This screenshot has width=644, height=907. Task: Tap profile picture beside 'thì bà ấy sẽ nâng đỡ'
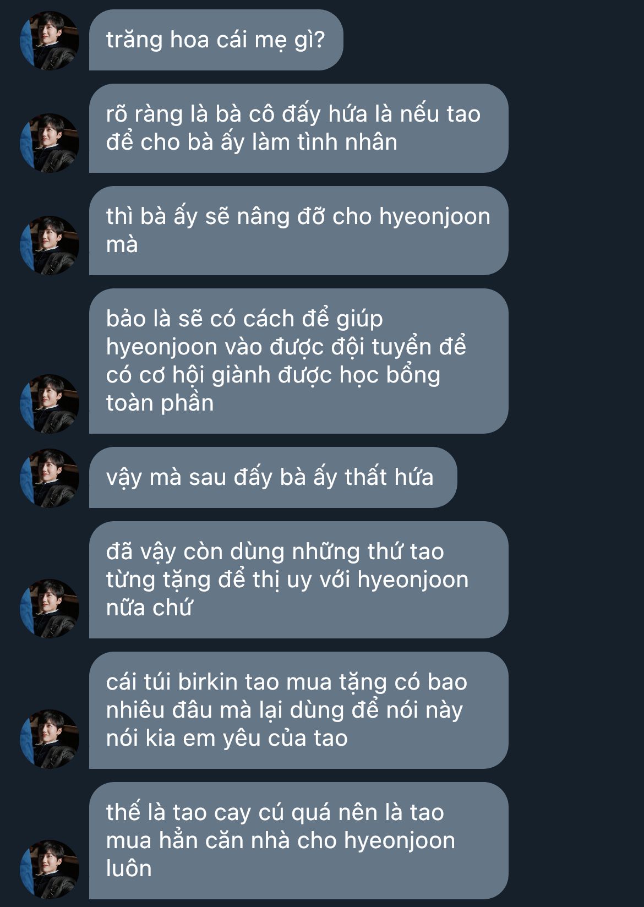(50, 245)
